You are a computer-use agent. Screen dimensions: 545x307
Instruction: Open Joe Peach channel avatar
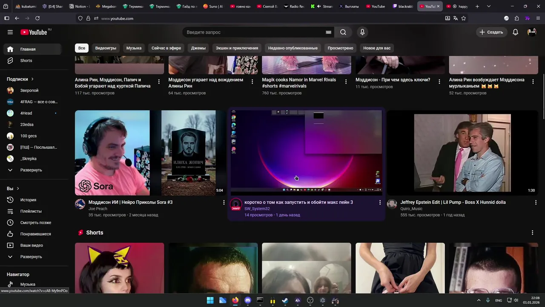click(80, 204)
